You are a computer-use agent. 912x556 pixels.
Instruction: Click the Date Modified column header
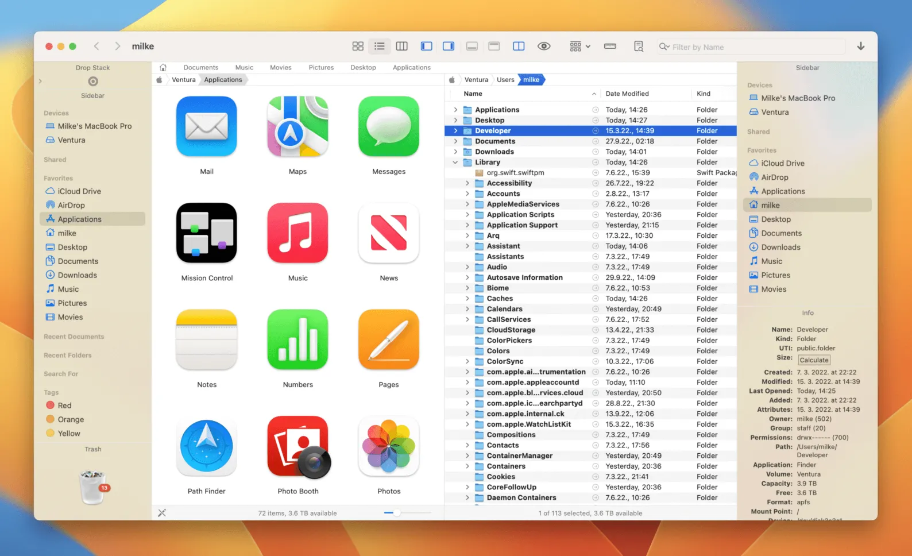(x=627, y=94)
